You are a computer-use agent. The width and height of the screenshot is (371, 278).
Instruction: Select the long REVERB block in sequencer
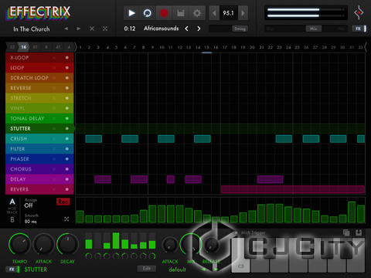pos(293,189)
